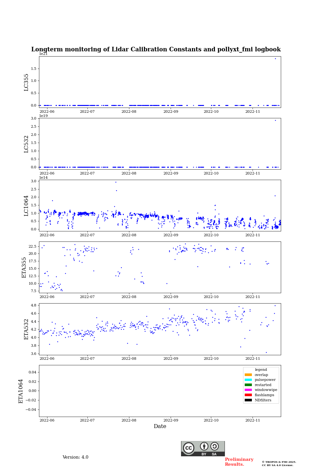Click the SA share-alike arrow icon
This screenshot has width=312, height=468.
pos(214,446)
